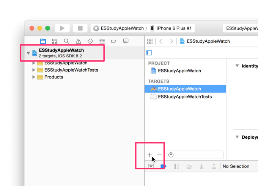258x186 pixels.
Task: Click the activity status display field
Action: click(241, 28)
